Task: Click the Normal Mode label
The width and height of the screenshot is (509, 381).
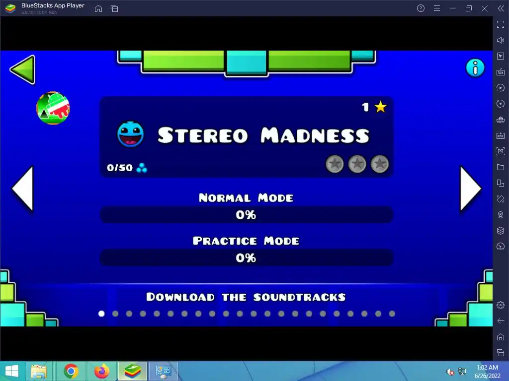Action: [246, 197]
